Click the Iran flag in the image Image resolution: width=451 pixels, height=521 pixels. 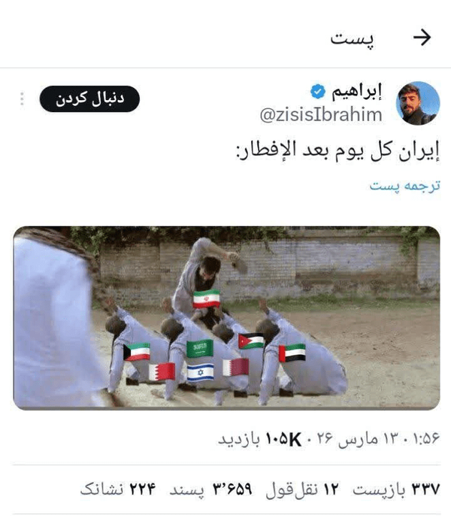coord(207,299)
